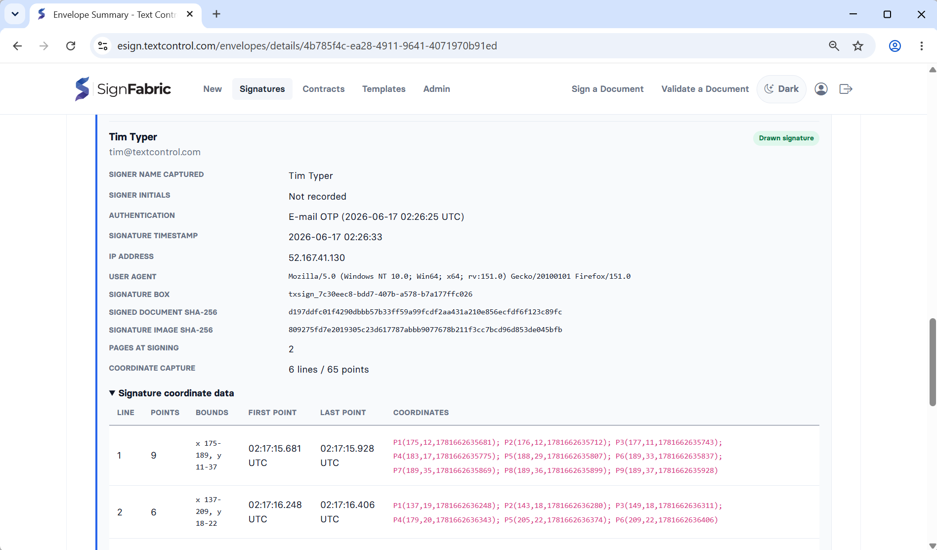Viewport: 937px width, 550px height.
Task: Click the line 1 bounds 'x 175-189, y 11-37'
Action: [209, 455]
